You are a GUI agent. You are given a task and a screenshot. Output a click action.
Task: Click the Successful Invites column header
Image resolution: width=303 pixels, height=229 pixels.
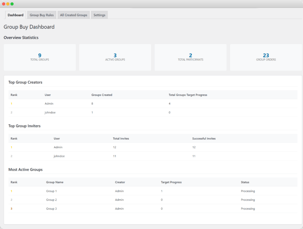point(204,139)
